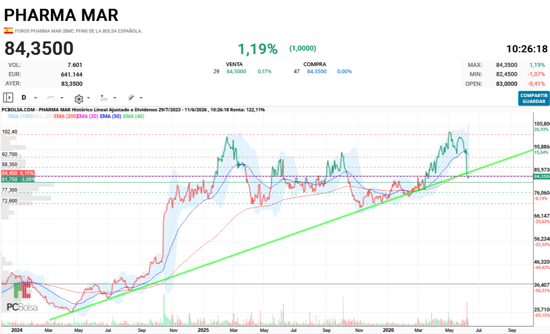Click the VENTA 0,17% percentage
This screenshot has width=550, height=334.
click(x=264, y=72)
